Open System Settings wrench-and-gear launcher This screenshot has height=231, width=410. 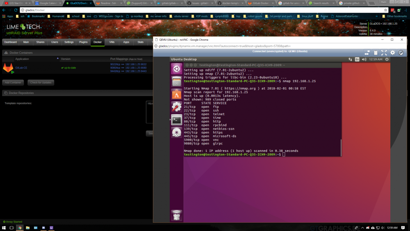176,107
